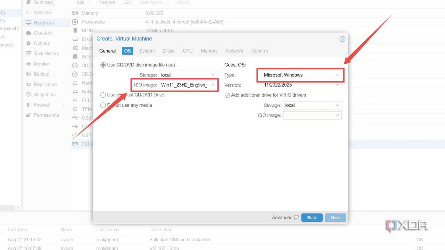Switch to the Confirm tab
The width and height of the screenshot is (445, 250).
tap(260, 51)
